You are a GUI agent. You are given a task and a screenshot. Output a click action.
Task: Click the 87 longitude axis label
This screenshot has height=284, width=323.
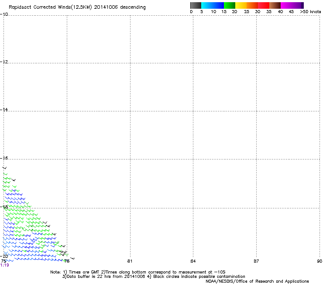click(256, 261)
